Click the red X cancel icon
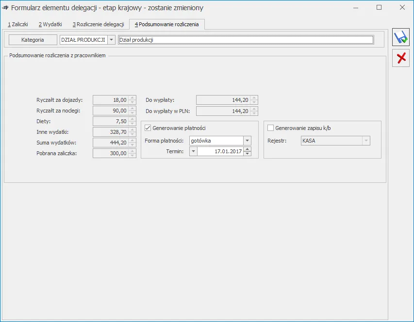The height and width of the screenshot is (322, 414). (x=400, y=59)
